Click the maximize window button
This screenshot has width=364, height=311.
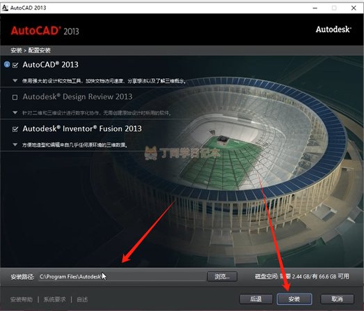click(x=334, y=8)
